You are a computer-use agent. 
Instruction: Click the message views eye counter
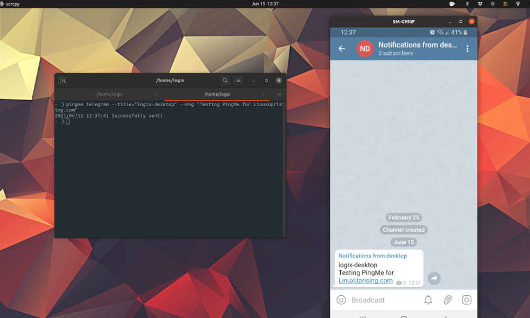pos(401,283)
